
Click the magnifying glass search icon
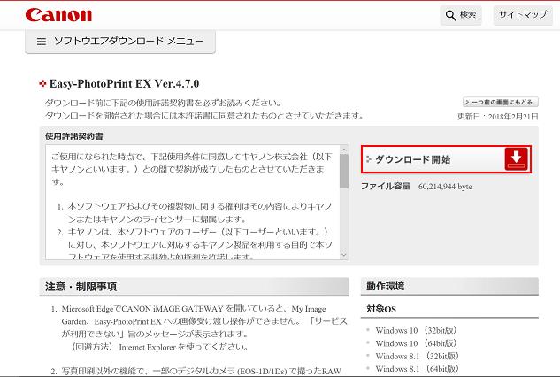pos(450,15)
